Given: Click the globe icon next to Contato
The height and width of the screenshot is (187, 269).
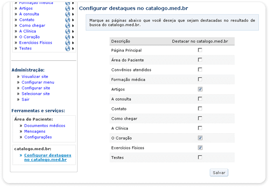Looking at the screenshot, I should point(67,20).
